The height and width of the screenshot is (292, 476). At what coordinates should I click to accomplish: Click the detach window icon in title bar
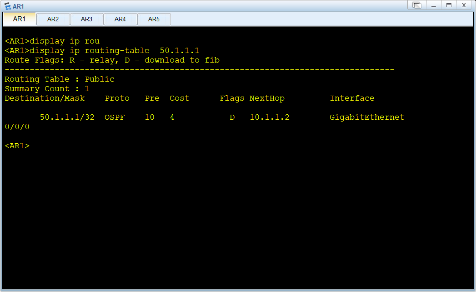416,5
